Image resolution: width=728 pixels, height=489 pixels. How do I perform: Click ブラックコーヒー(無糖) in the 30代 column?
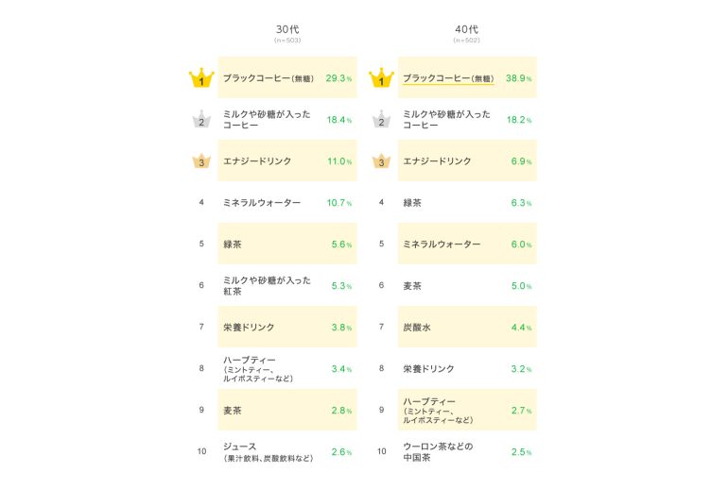pos(269,78)
